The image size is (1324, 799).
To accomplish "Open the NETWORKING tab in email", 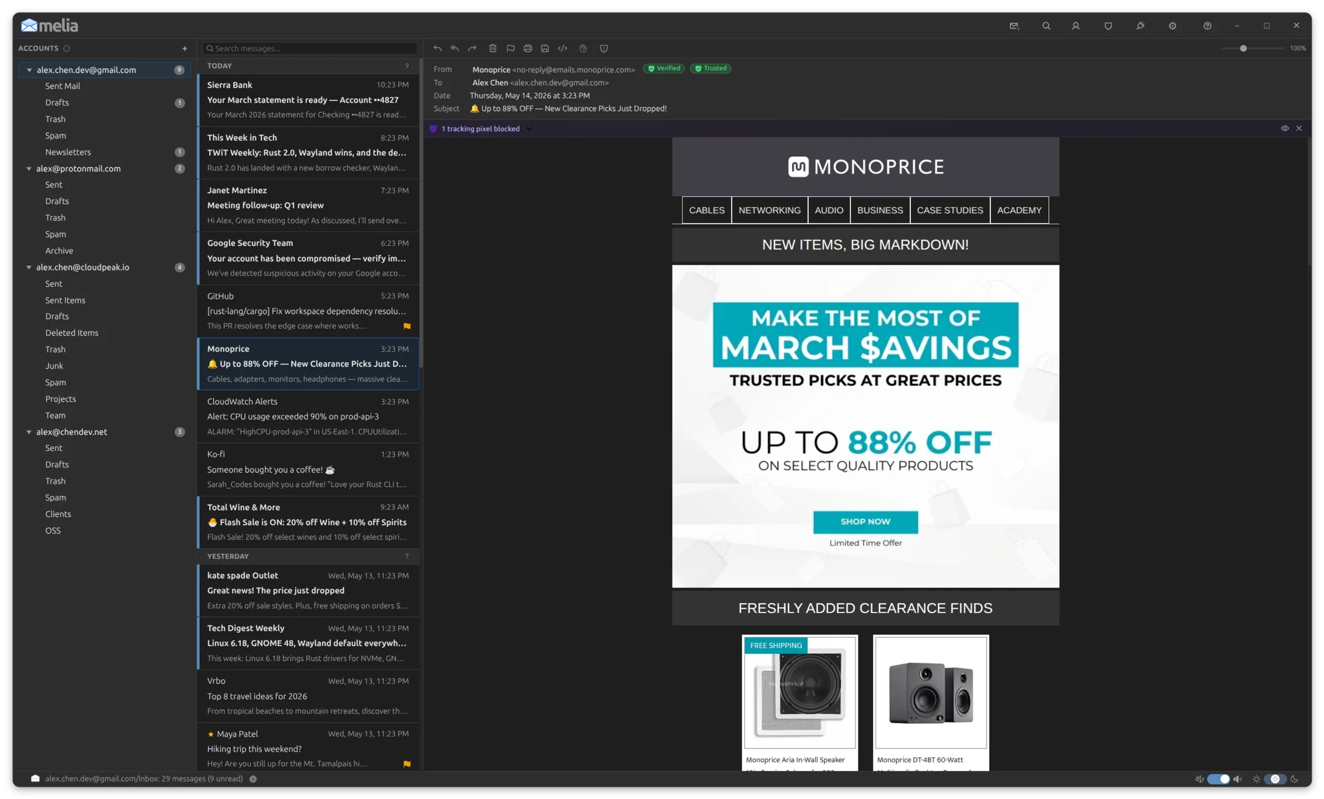I will [x=770, y=210].
